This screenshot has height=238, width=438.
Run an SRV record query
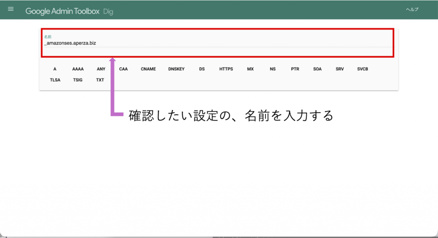pos(340,69)
